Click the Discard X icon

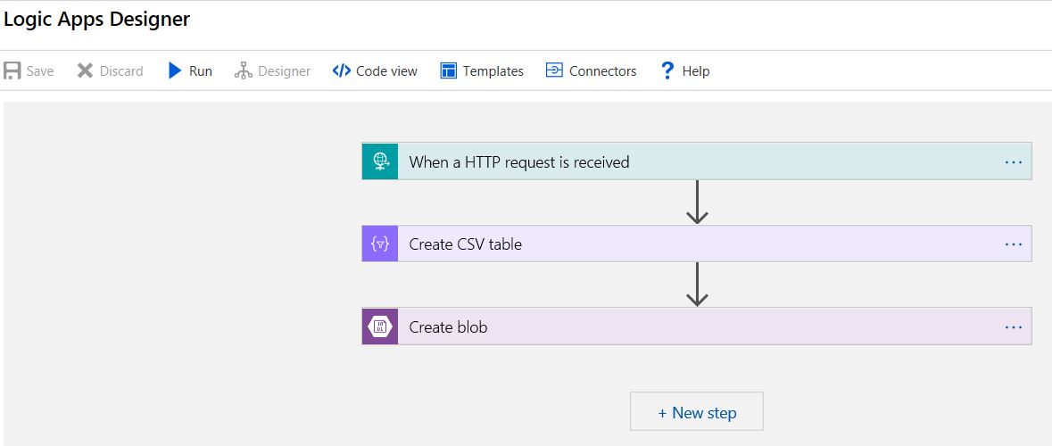[85, 71]
